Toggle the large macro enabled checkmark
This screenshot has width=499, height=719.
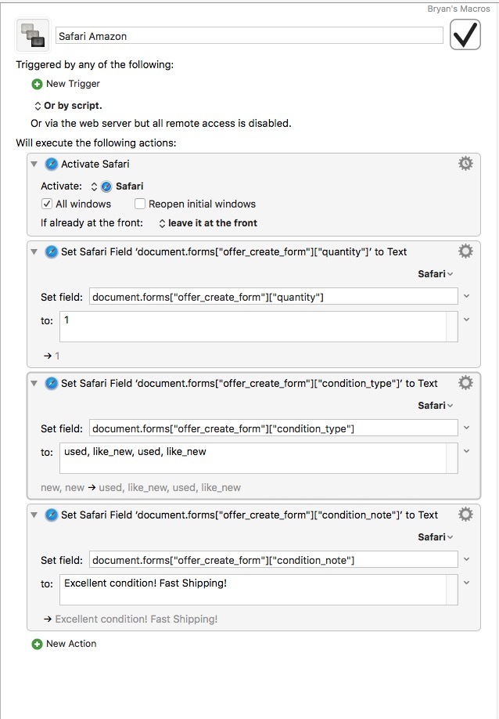pyautogui.click(x=465, y=34)
